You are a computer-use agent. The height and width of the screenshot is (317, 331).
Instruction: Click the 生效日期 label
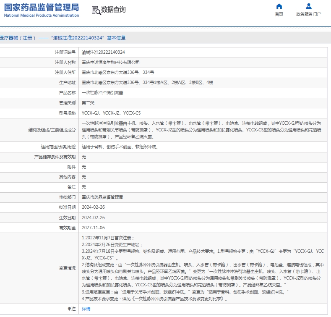pyautogui.click(x=67, y=217)
